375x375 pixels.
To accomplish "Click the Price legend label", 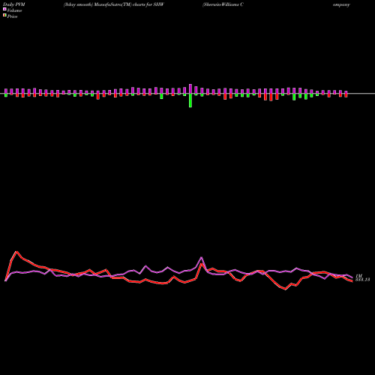I will point(12,16).
